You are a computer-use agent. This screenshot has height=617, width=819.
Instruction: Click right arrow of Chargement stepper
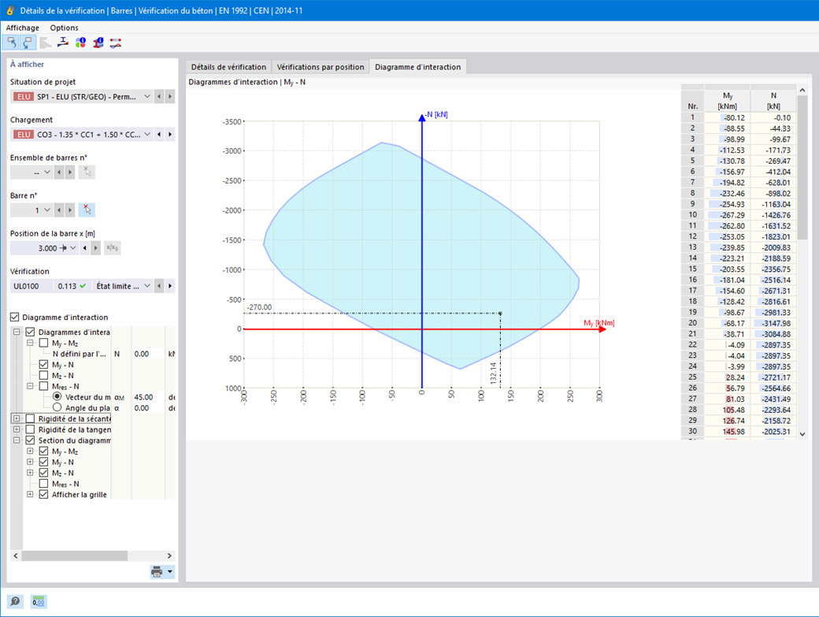tap(171, 134)
